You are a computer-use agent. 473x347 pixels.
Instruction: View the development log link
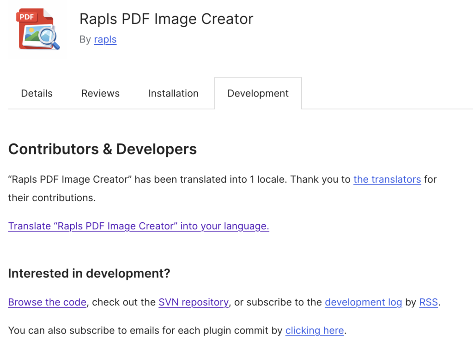pyautogui.click(x=363, y=302)
